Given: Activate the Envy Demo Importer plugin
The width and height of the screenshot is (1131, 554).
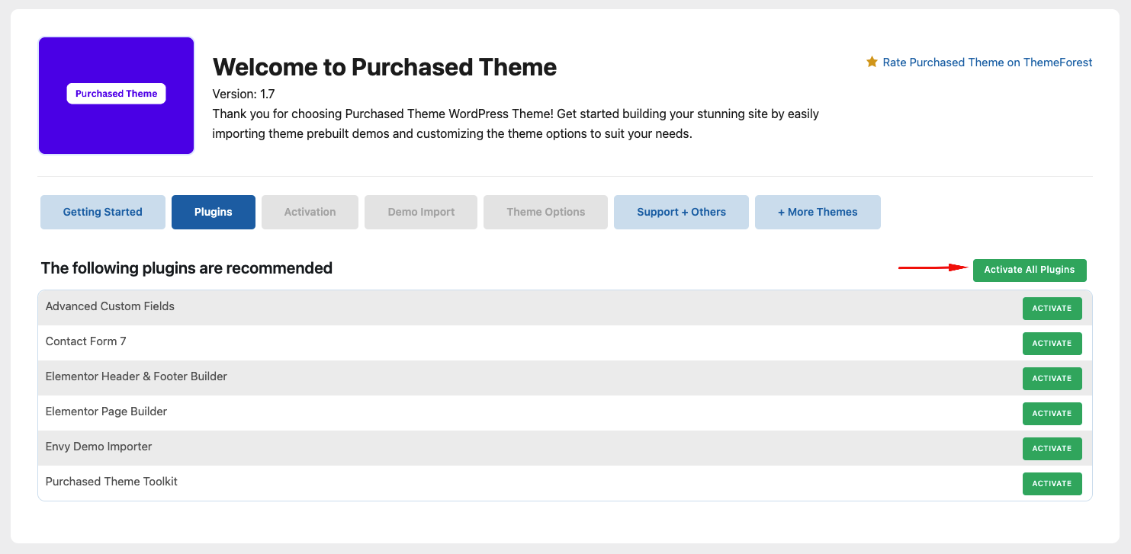Looking at the screenshot, I should (x=1052, y=449).
